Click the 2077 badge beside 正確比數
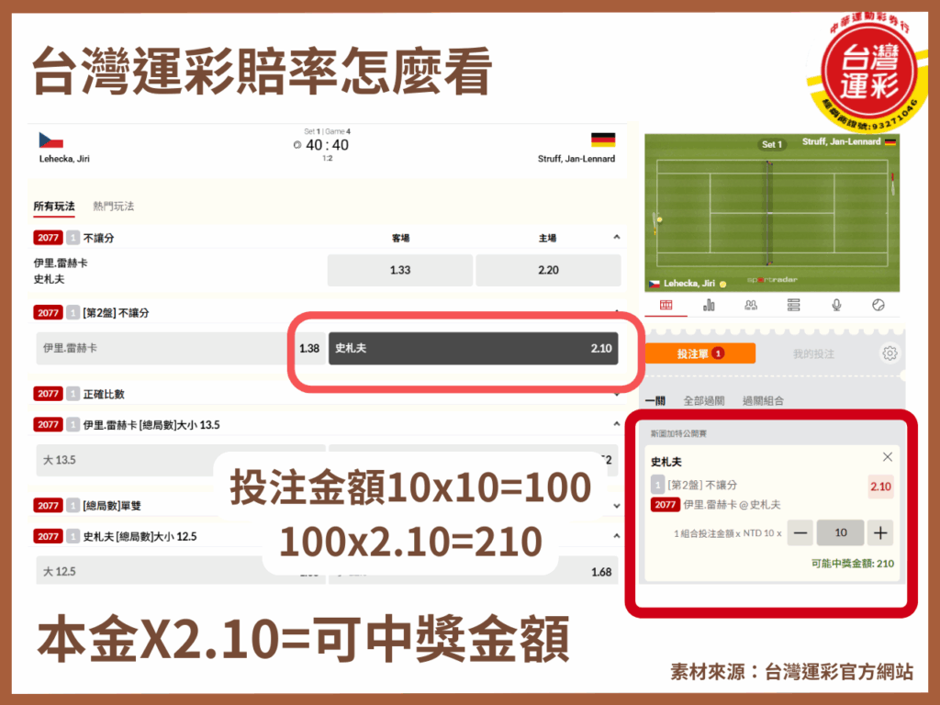This screenshot has height=705, width=940. (x=48, y=394)
